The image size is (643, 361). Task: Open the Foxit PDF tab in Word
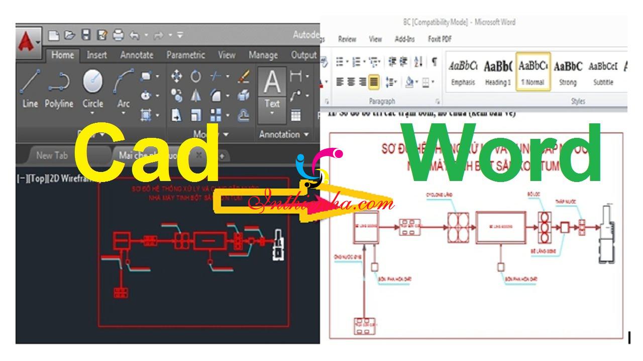[x=440, y=39]
